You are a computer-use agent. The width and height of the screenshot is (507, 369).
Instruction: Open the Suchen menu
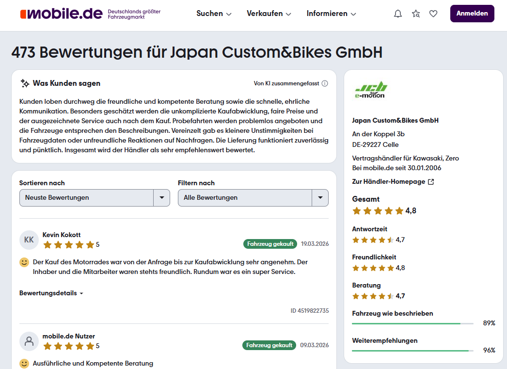pyautogui.click(x=214, y=14)
